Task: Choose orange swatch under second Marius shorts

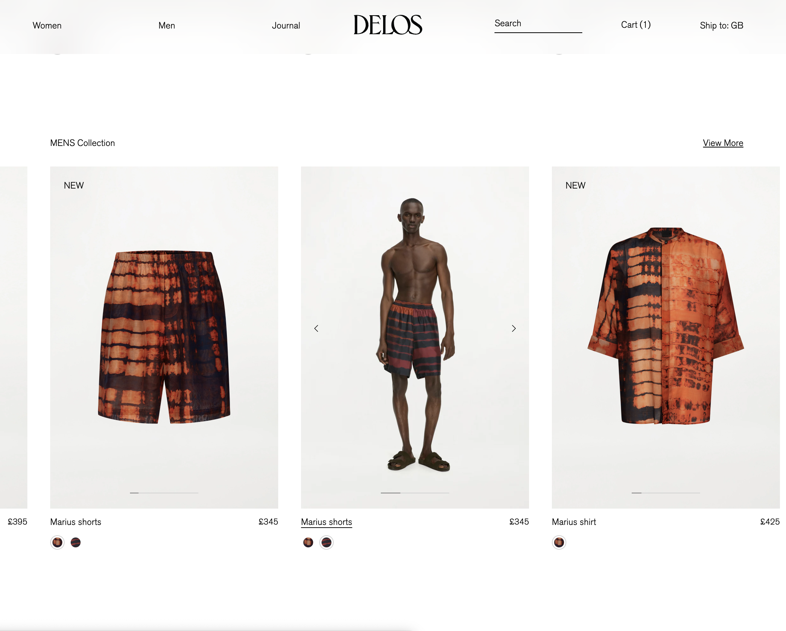Action: [308, 542]
